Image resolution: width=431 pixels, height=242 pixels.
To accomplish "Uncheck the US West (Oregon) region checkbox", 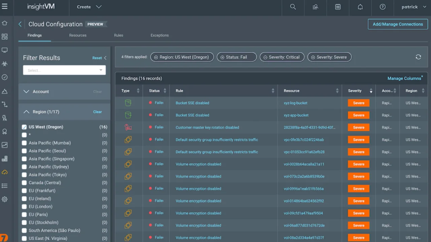I will pos(24,127).
